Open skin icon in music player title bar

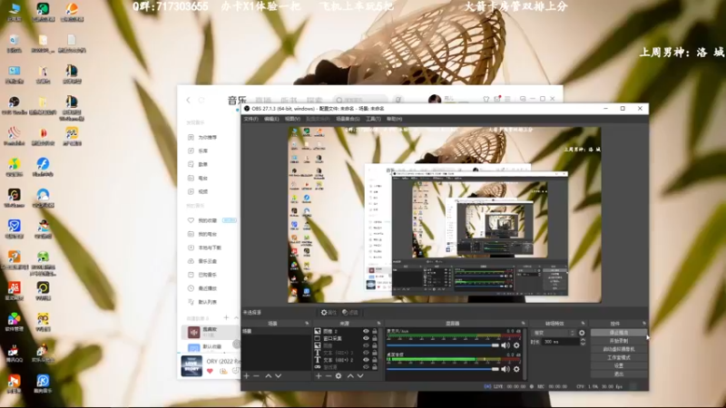(486, 99)
